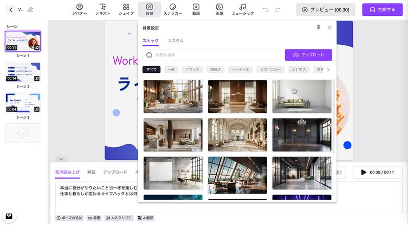
Task: Open the 画像 (Image) panel
Action: 219,9
